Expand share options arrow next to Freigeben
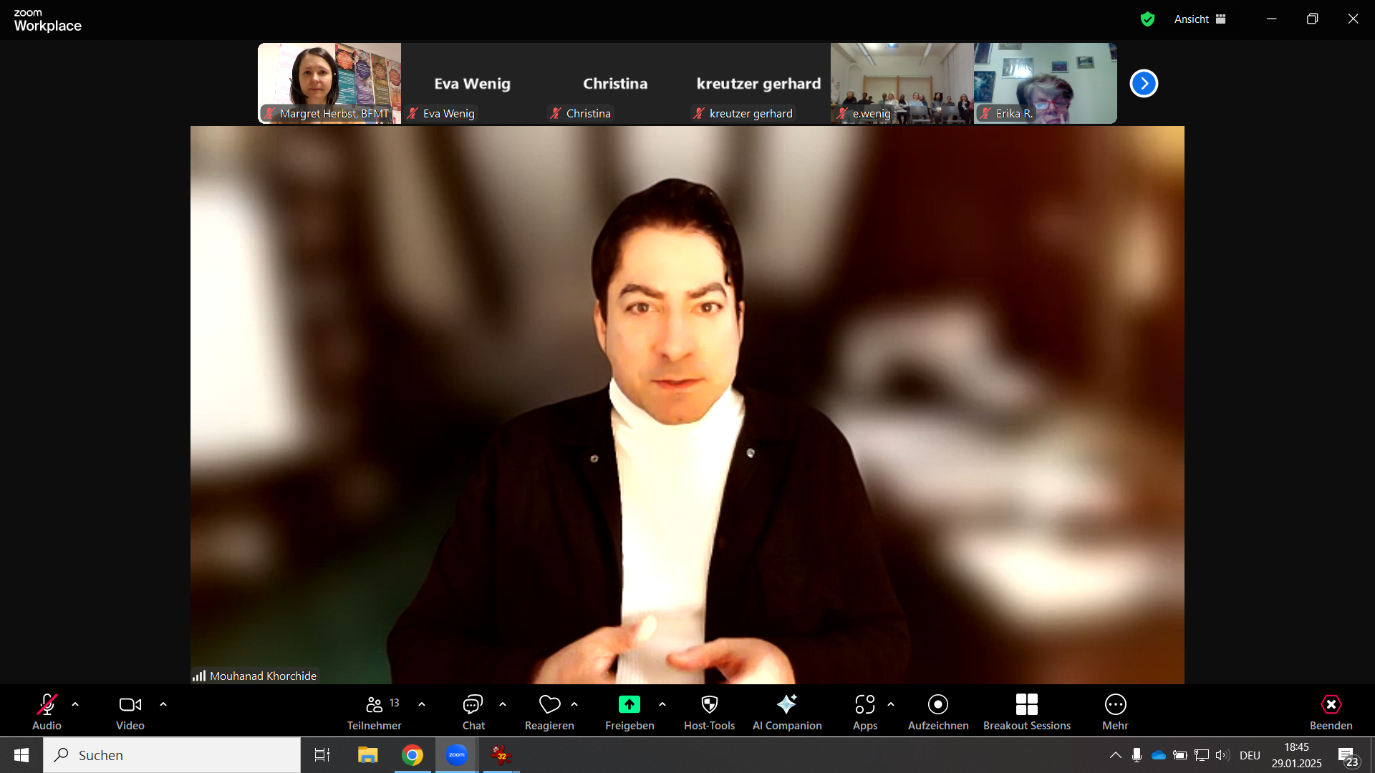 click(x=662, y=705)
